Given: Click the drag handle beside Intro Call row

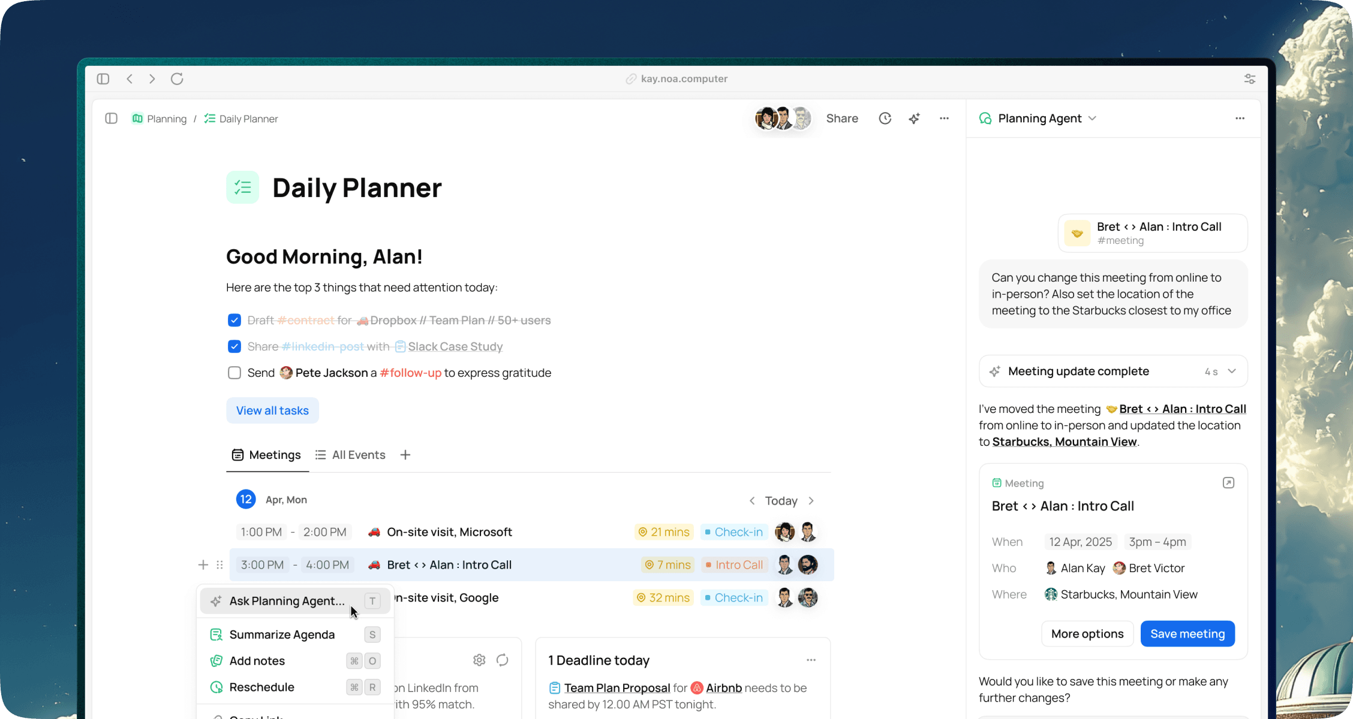Looking at the screenshot, I should tap(220, 565).
